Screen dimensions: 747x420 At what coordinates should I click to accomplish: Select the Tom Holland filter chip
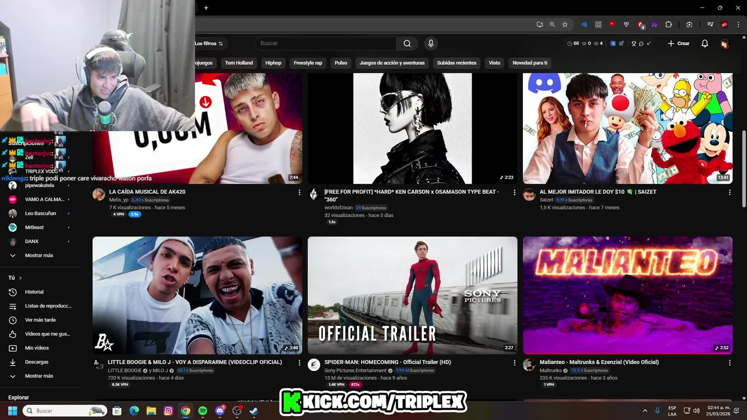pos(239,63)
